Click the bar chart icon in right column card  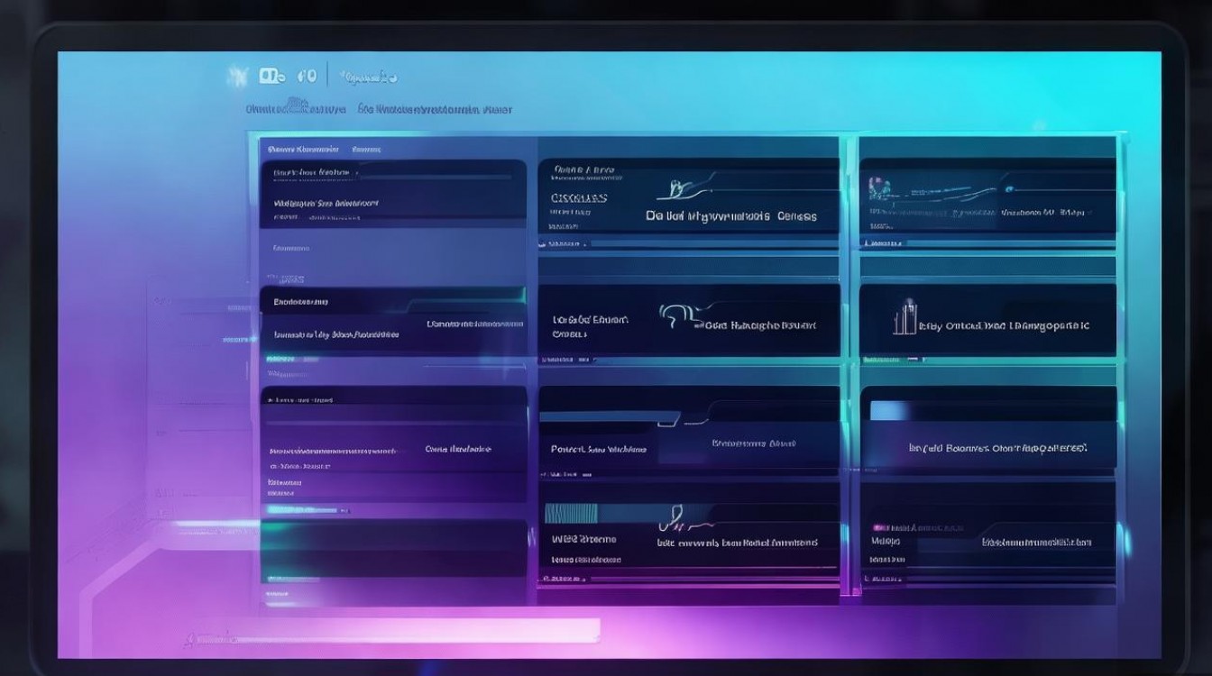904,319
